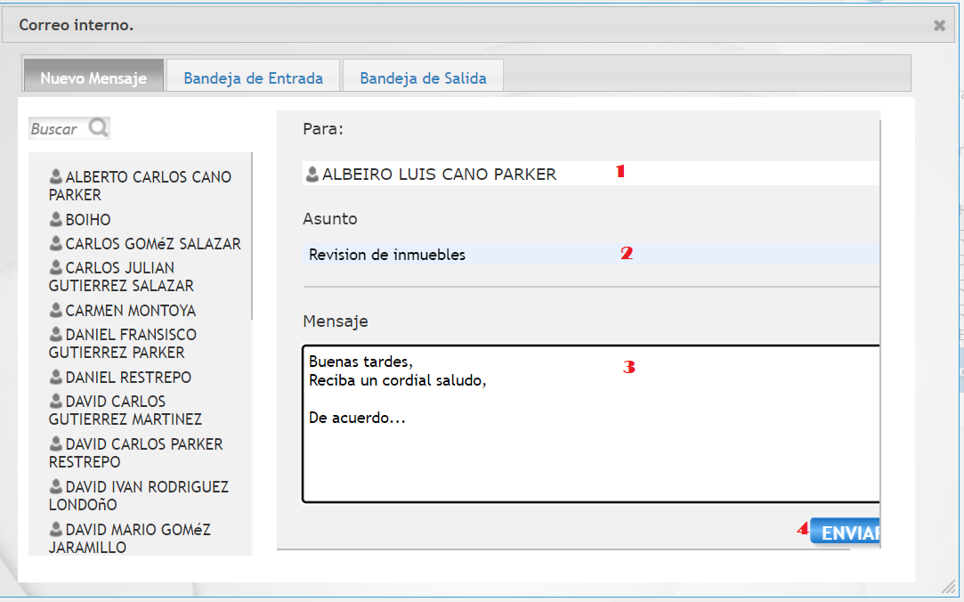Screen dimensions: 964x602
Task: Close the Correo interno dialog
Action: click(x=939, y=26)
